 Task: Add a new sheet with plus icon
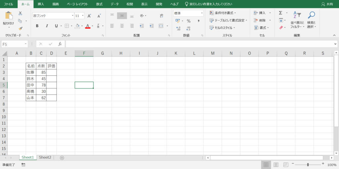coord(62,158)
